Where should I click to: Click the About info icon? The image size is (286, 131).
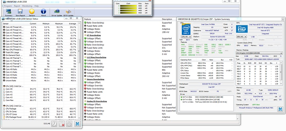(44, 12)
